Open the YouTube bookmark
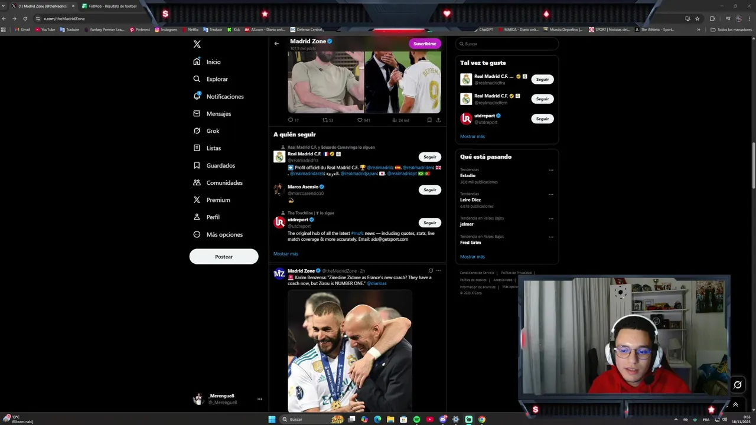Screen dimensions: 756x425 pos(45,30)
